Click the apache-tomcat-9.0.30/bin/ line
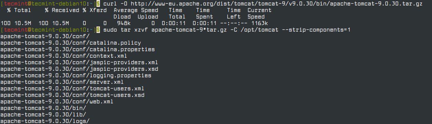 point(43,108)
